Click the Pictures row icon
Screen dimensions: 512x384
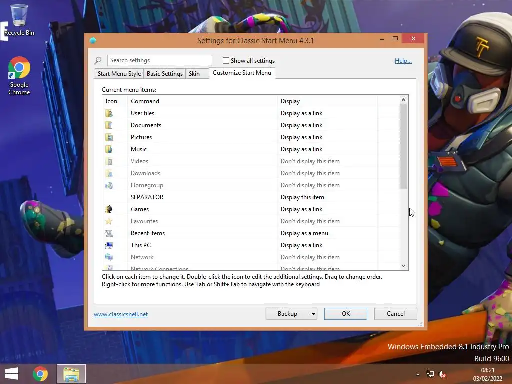(109, 137)
